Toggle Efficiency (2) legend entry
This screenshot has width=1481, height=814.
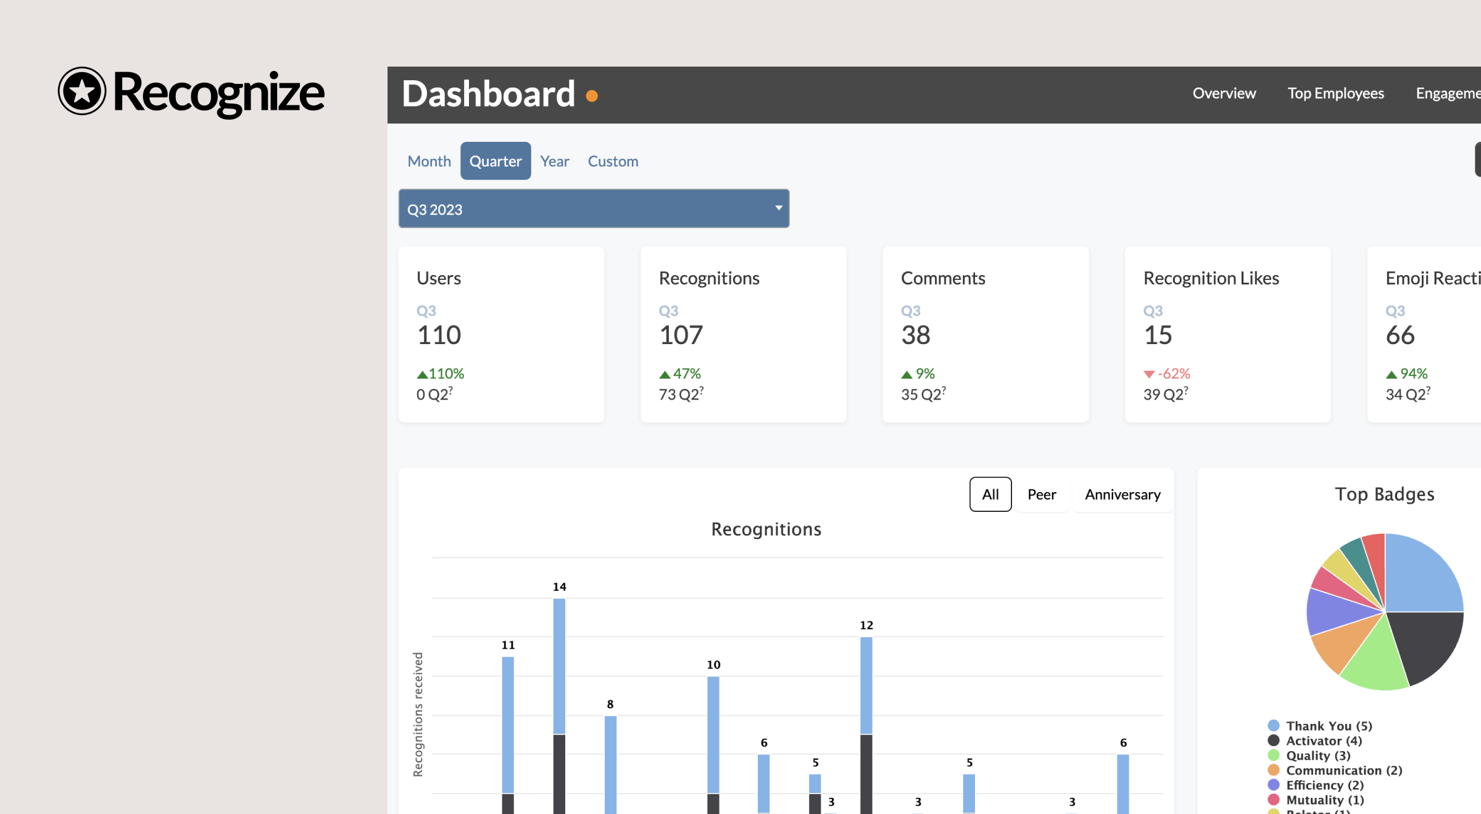pyautogui.click(x=1316, y=785)
